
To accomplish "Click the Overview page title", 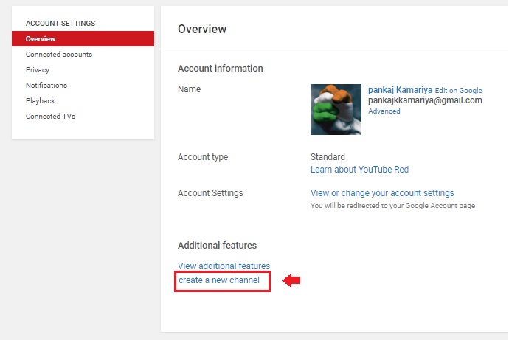I will click(202, 29).
